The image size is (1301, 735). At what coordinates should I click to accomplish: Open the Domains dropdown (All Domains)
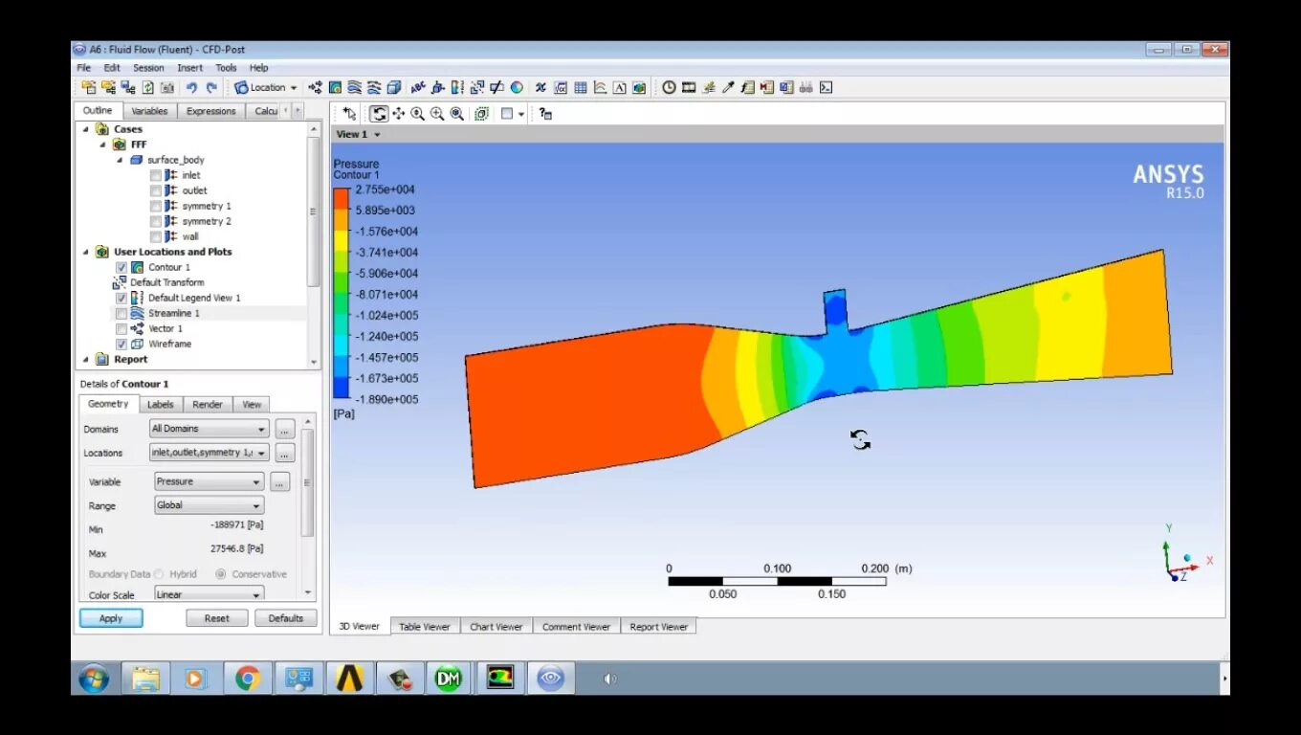pos(209,429)
